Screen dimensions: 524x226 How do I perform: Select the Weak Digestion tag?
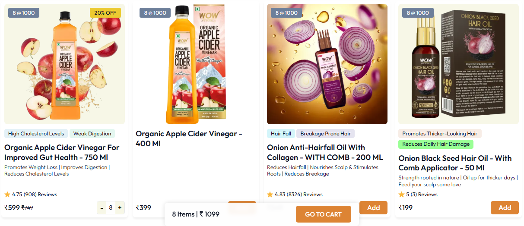click(92, 134)
